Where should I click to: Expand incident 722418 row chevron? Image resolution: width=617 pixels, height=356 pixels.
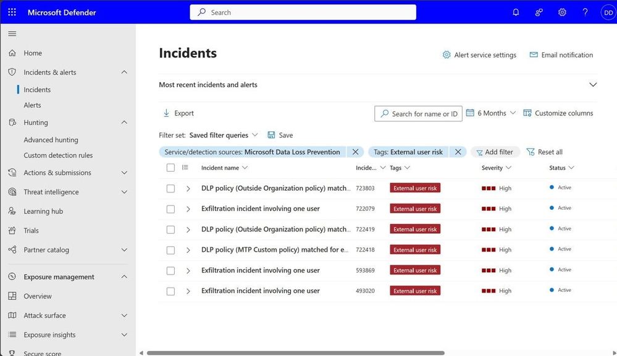[x=188, y=250]
